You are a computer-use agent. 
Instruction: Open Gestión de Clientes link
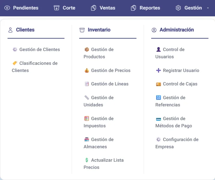[36, 49]
